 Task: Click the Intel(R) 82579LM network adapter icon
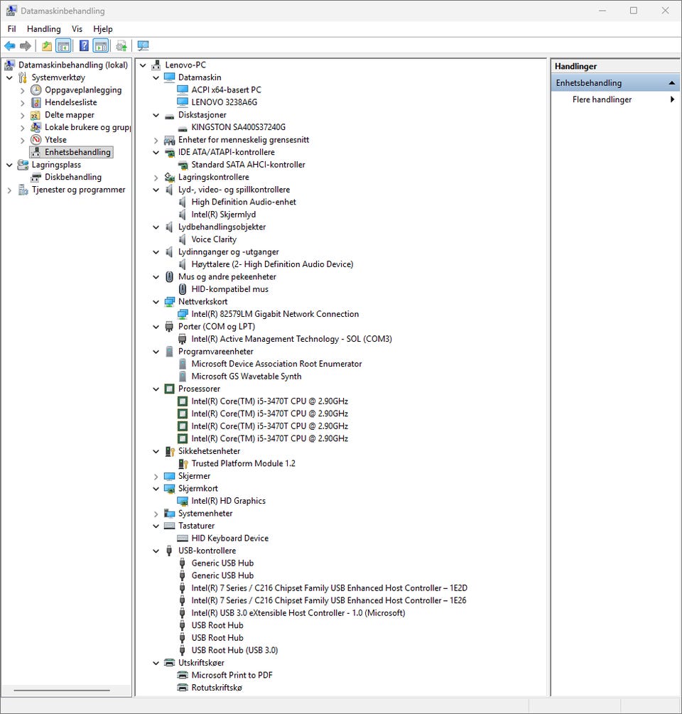tap(183, 314)
